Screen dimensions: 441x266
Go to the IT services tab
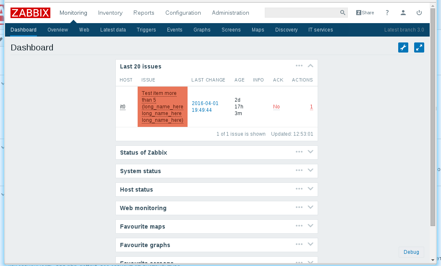pos(321,29)
